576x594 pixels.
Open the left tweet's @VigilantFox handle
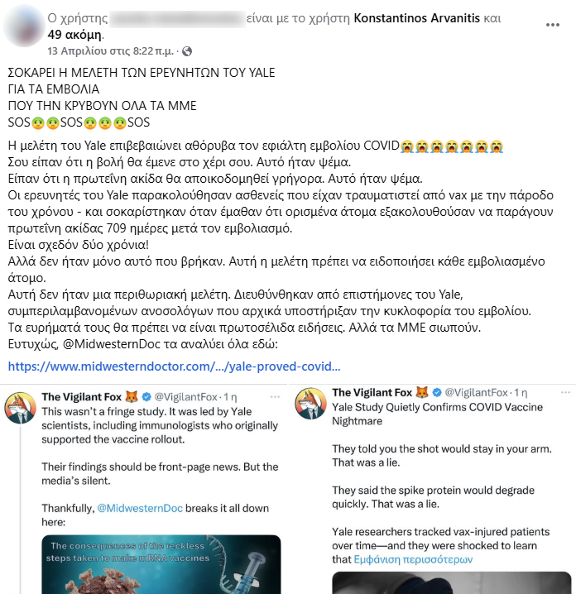pos(185,396)
